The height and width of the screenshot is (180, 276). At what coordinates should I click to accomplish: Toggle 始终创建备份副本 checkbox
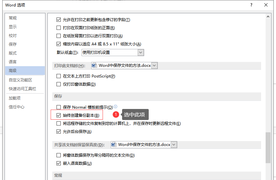coord(59,115)
